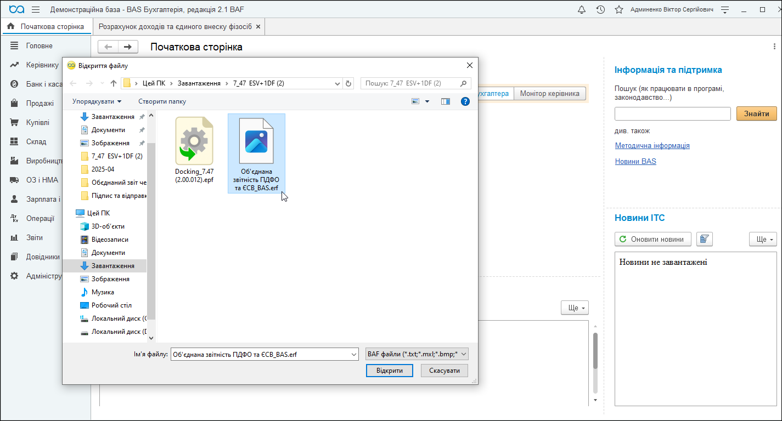Click news edit icon beside Оновити новини
The width and height of the screenshot is (782, 421).
tap(705, 239)
